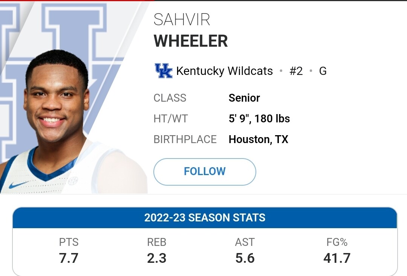Click the 2022-23 Season Stats header
Viewport: 407px width, 276px height.
(205, 218)
